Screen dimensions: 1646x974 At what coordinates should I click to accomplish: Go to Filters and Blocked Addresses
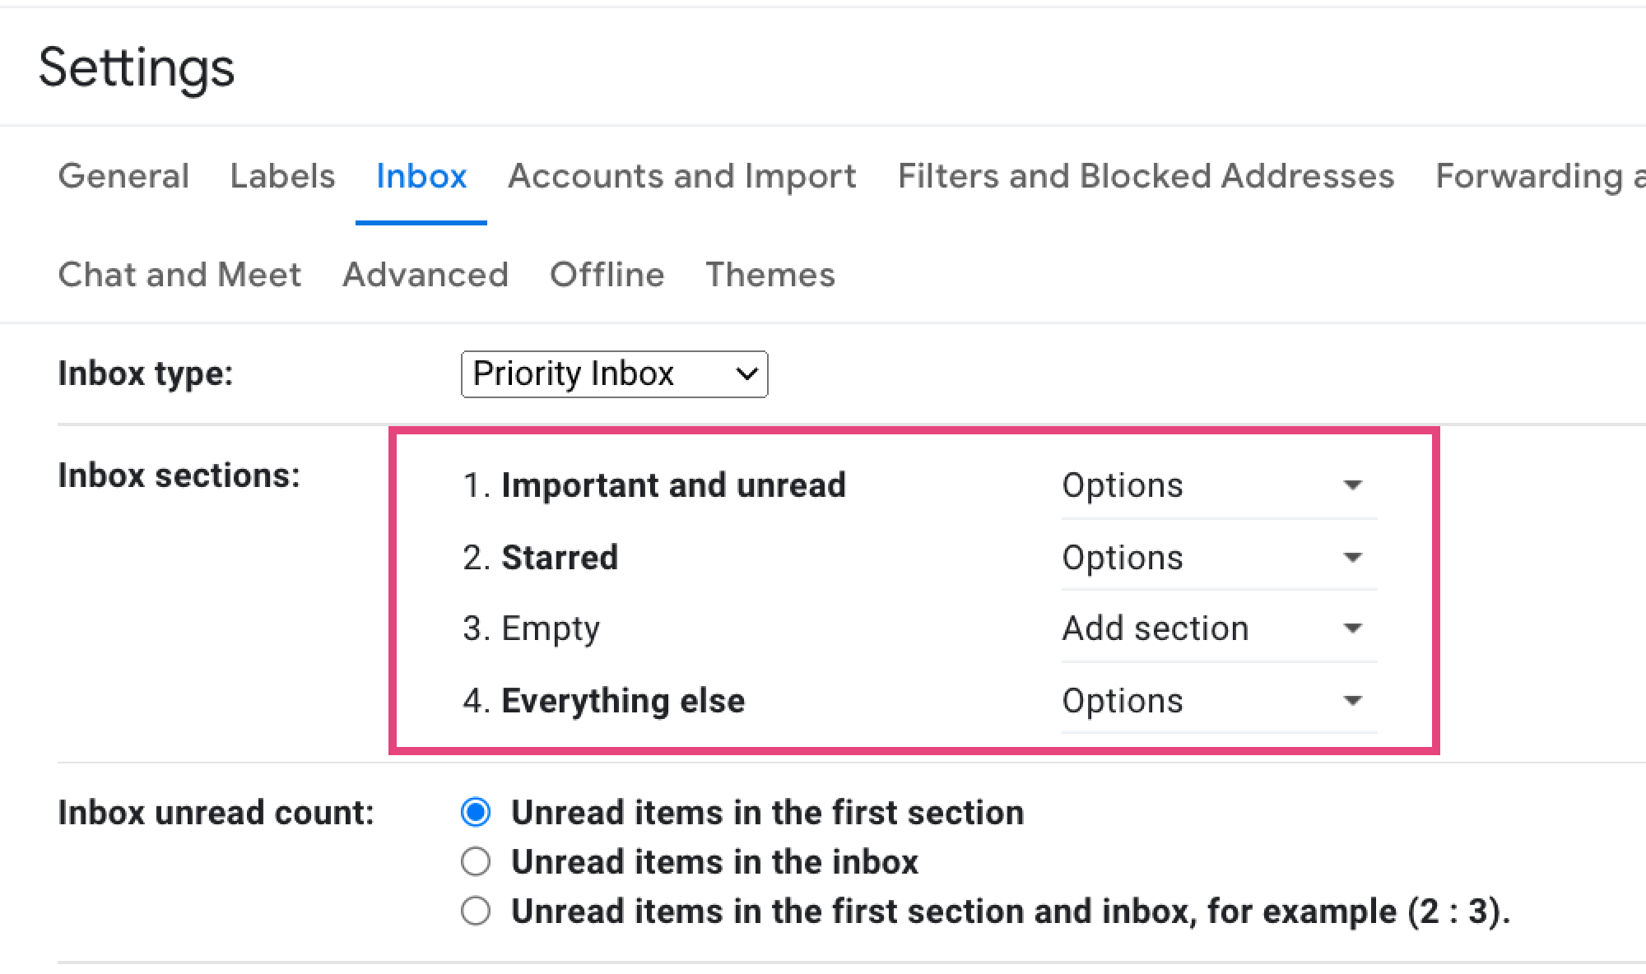[1146, 176]
